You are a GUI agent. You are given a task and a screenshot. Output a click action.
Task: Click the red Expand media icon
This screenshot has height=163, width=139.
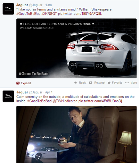[18, 83]
